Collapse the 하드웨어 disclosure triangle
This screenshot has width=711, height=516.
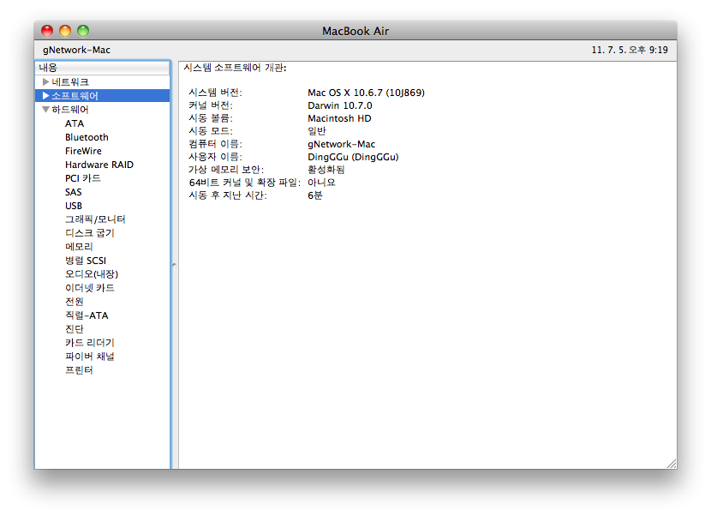[45, 110]
